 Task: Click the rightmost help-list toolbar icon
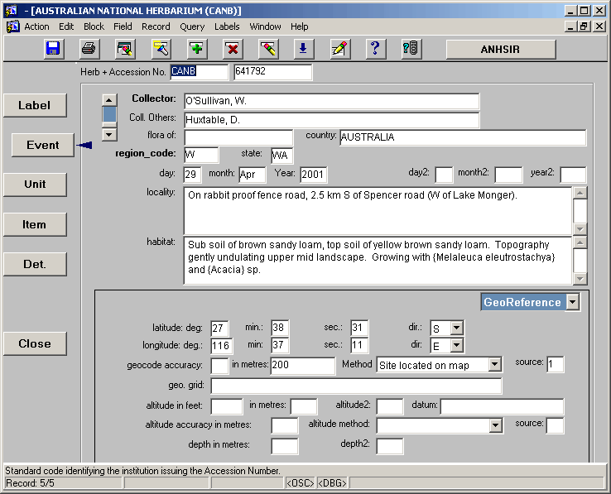(410, 48)
